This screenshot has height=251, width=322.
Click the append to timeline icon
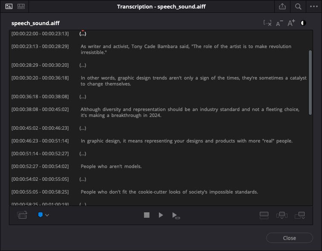264,215
